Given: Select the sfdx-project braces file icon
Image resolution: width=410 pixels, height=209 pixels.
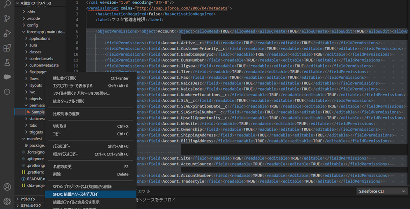Looking at the screenshot, I should pos(23,186).
